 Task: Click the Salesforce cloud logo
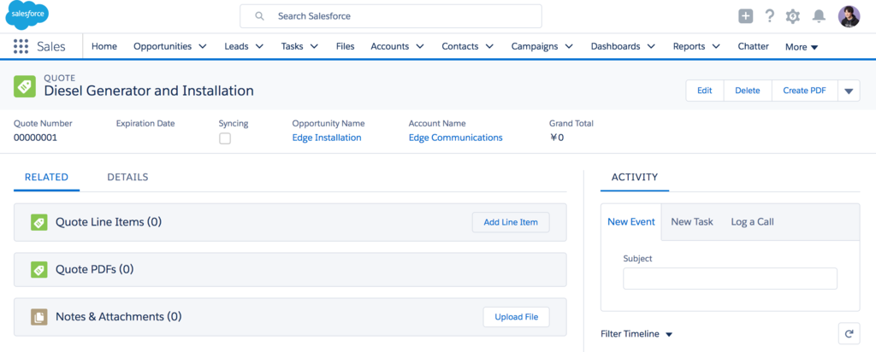pyautogui.click(x=27, y=15)
